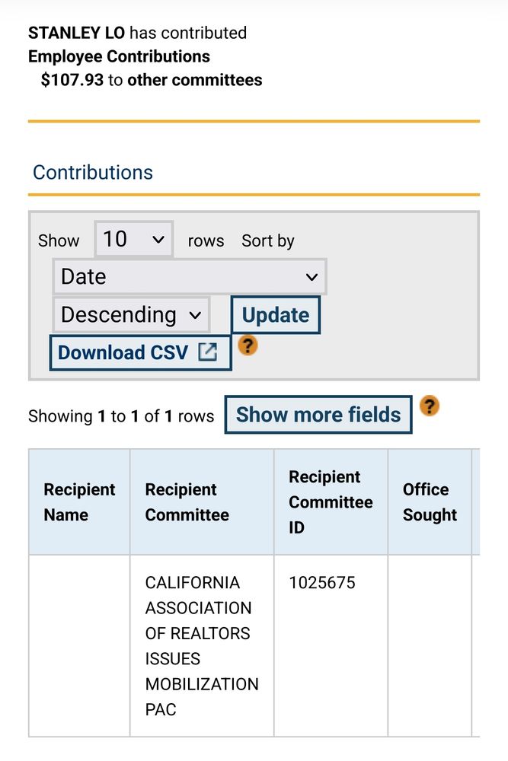Open the Sort by dropdown set to Date
This screenshot has width=508, height=761.
coord(188,277)
